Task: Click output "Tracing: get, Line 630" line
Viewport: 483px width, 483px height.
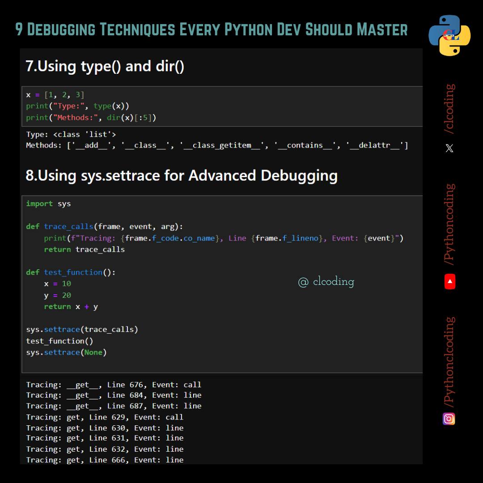Action: pos(105,428)
